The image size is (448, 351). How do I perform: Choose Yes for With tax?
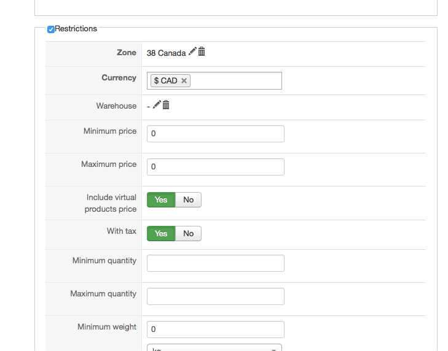(161, 233)
